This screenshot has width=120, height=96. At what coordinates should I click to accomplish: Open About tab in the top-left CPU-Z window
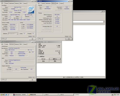click(x=25, y=3)
